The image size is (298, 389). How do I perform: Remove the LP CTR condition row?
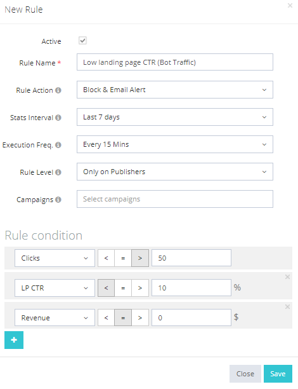click(287, 277)
